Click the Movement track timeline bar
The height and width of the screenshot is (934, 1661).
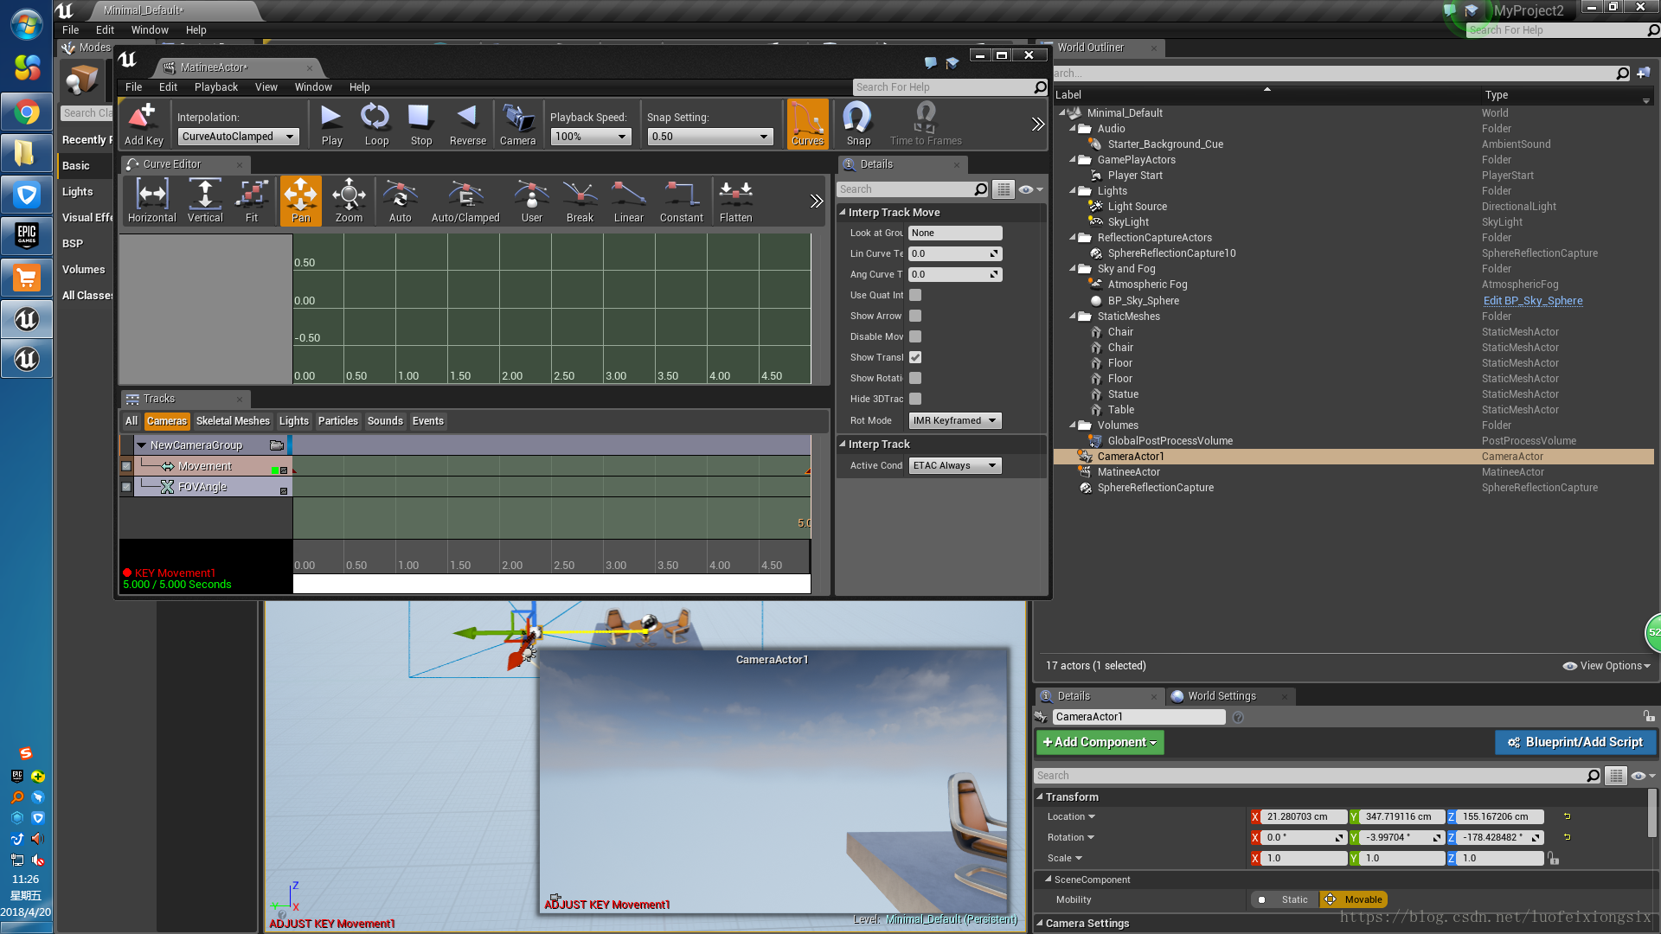[551, 466]
